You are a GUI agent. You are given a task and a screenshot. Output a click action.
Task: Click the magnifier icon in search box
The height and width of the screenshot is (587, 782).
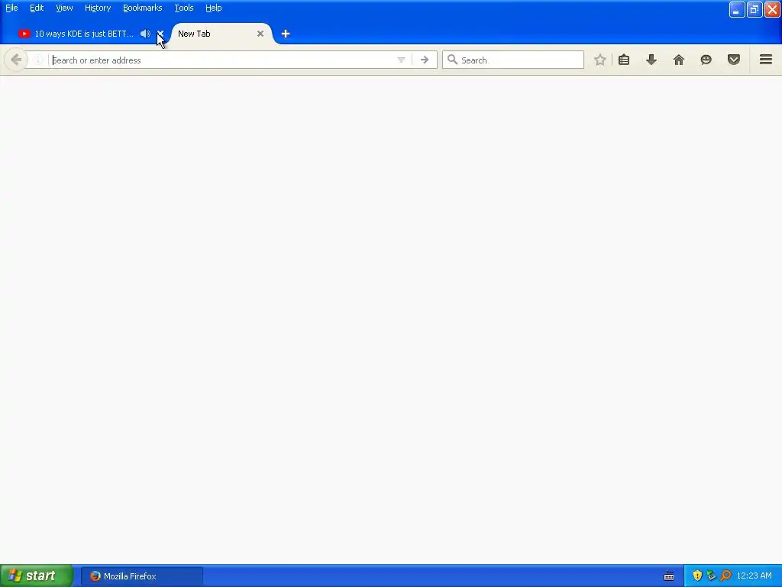coord(452,60)
